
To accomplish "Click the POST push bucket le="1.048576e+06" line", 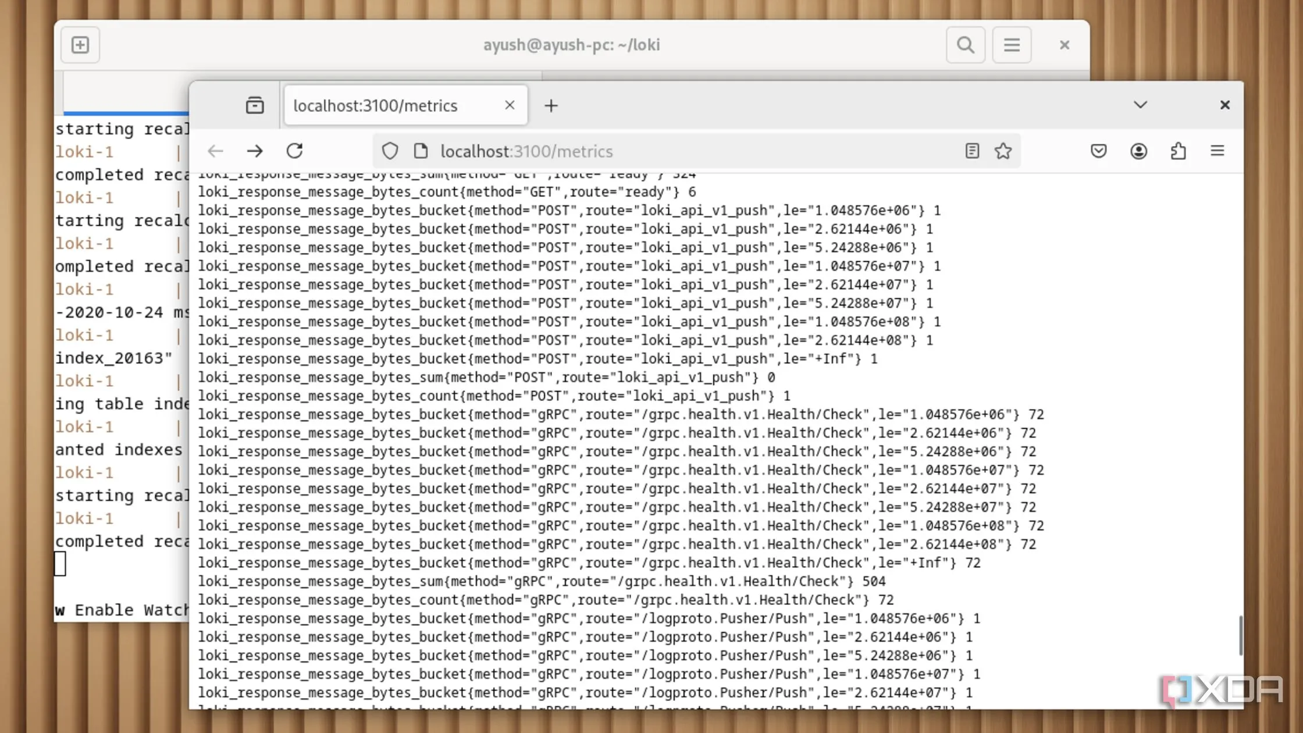I will click(x=569, y=211).
